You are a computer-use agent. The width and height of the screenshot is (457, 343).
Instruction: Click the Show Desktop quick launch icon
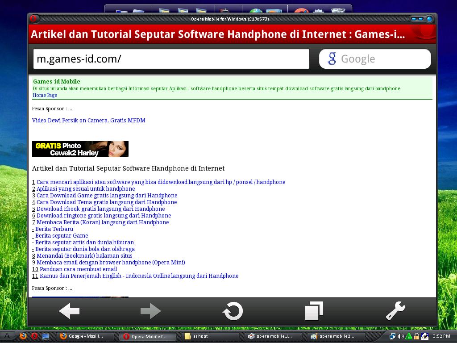coord(46,336)
